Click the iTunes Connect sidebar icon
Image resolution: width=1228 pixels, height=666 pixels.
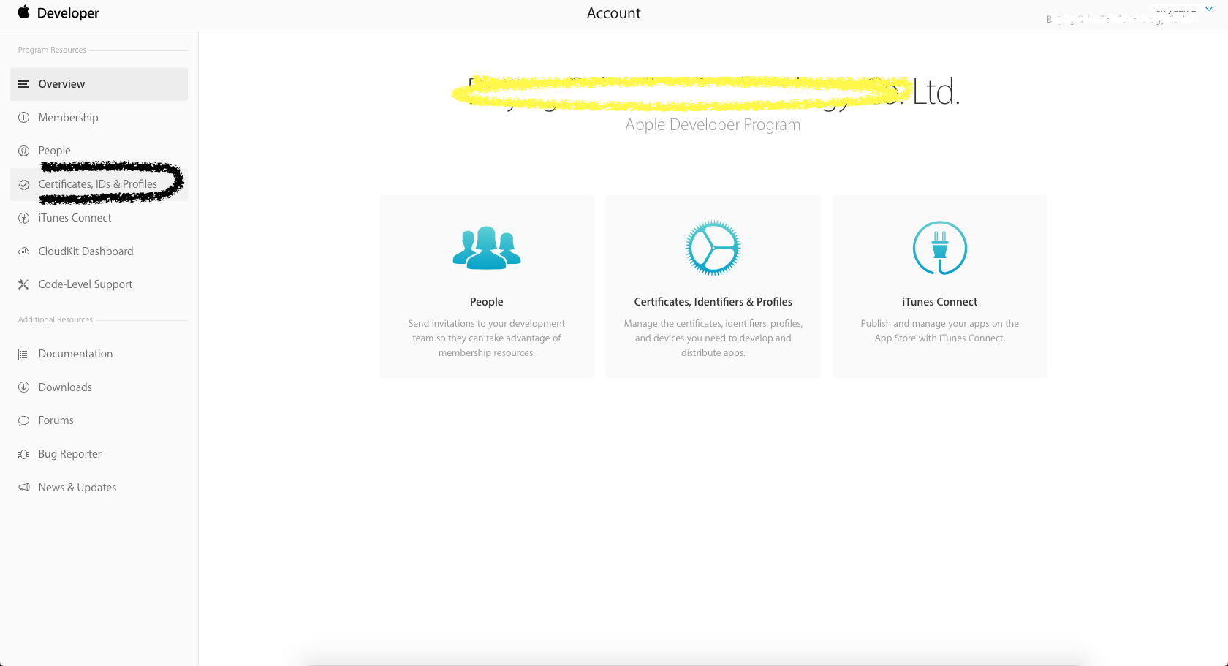point(24,218)
